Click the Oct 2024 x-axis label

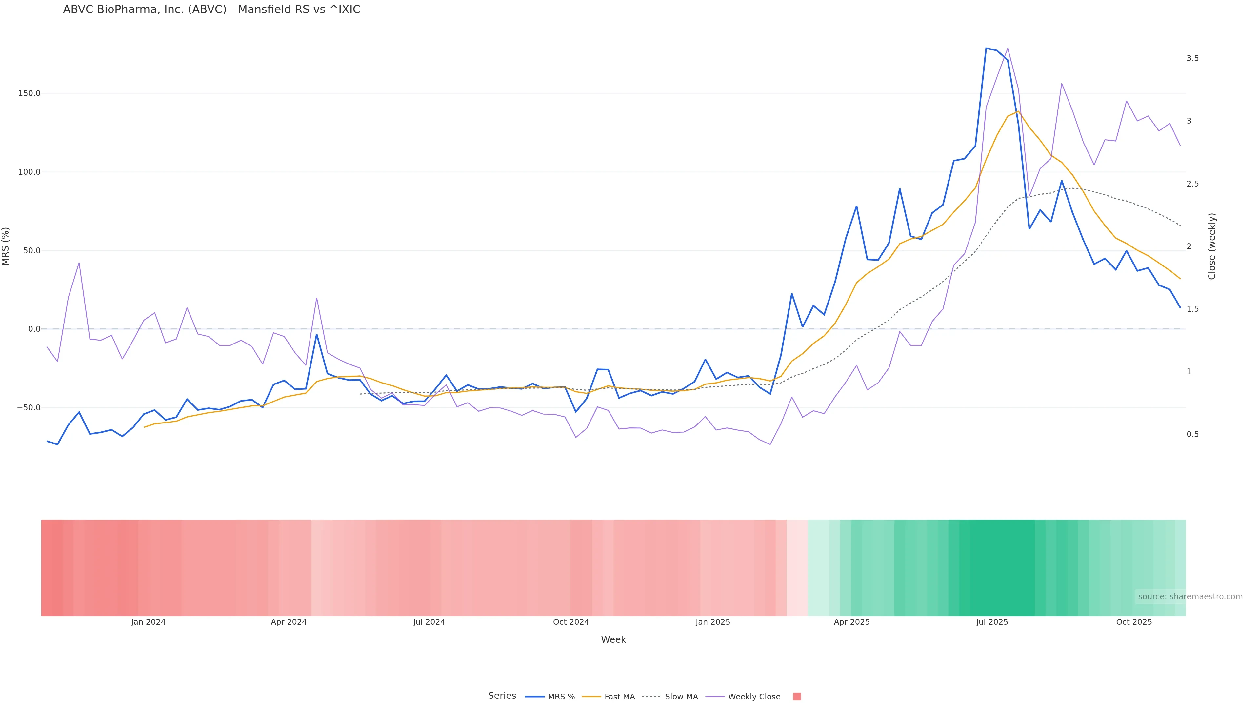[571, 622]
